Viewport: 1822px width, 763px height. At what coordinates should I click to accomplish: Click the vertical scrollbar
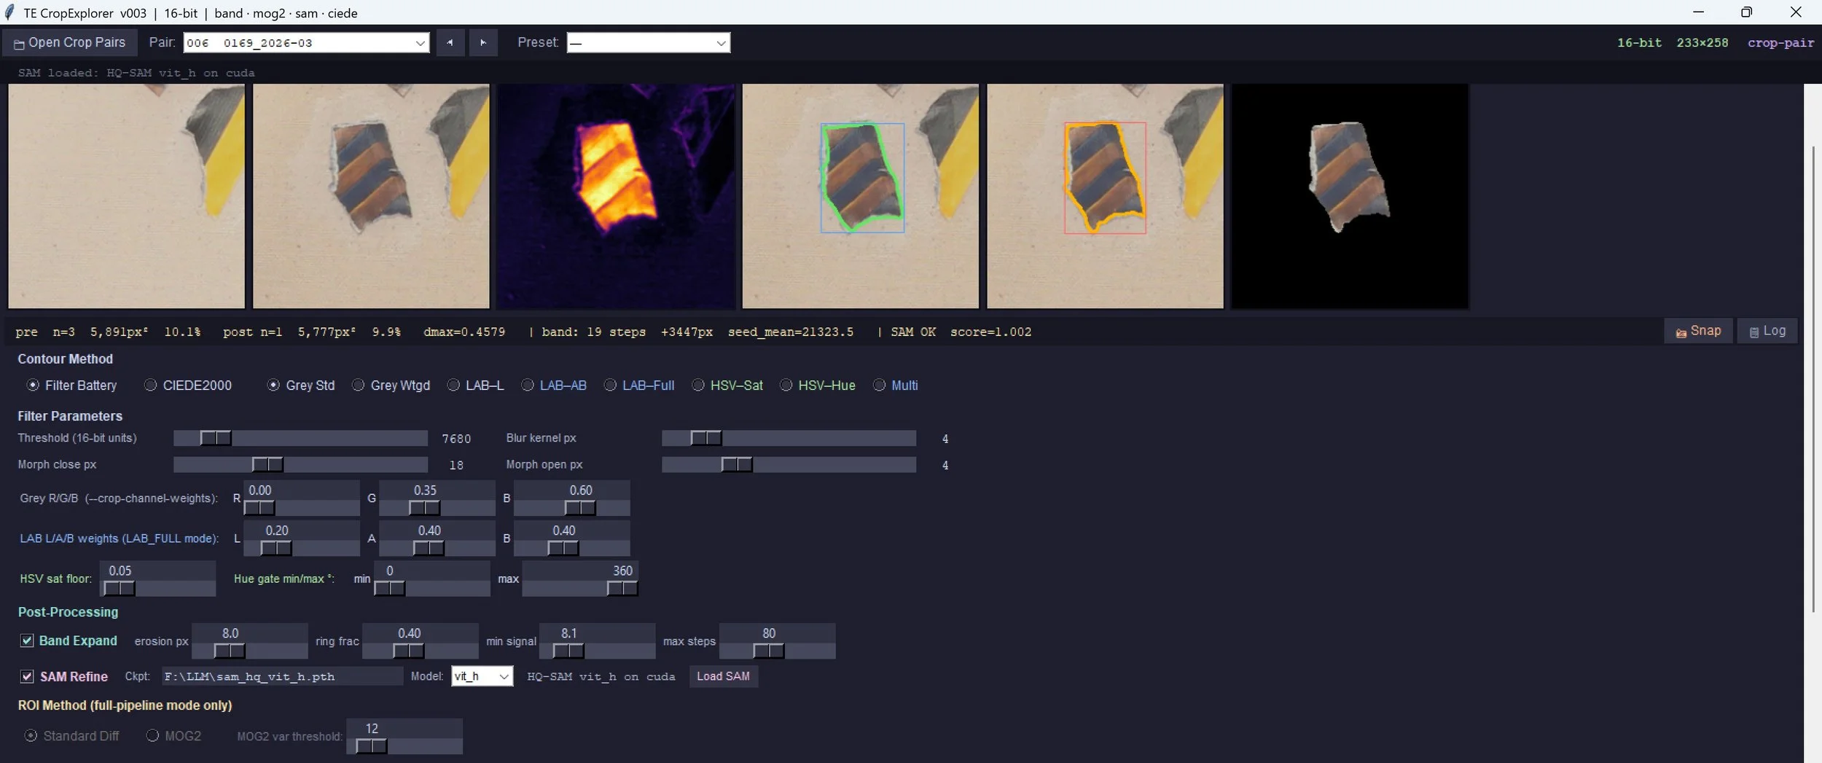(1813, 379)
